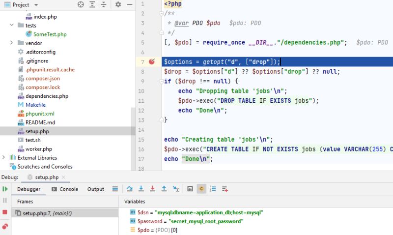Click the locate/select opened file target icon

point(81,4)
